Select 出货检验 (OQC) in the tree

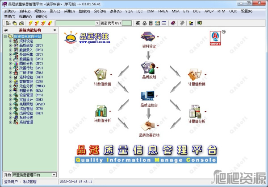[31, 113]
